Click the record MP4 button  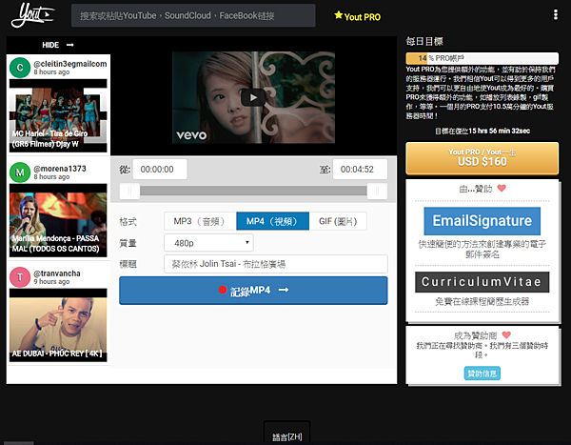click(x=253, y=291)
